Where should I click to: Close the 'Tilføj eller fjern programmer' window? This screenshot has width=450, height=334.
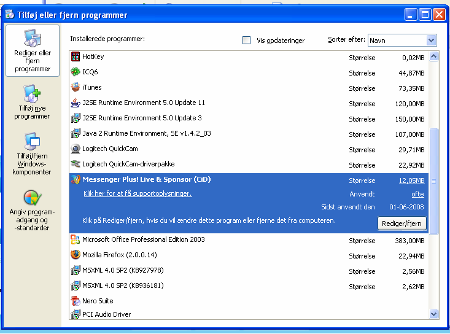[439, 14]
